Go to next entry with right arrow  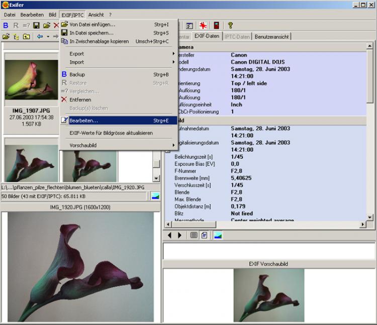tap(179, 235)
